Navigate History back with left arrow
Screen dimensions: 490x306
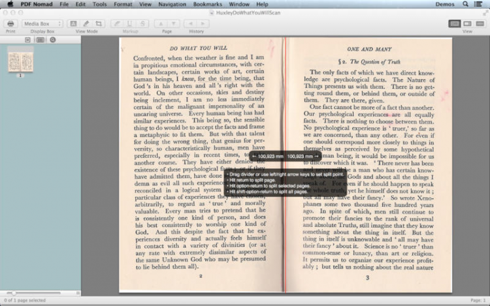tap(190, 23)
